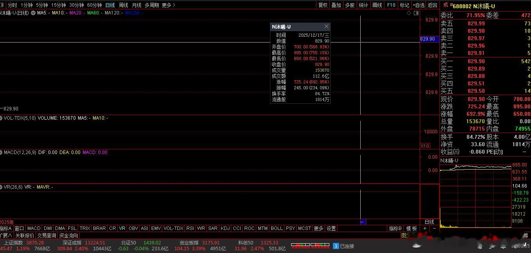Image resolution: width=531 pixels, height=253 pixels.
Task: Open indicator 设置
Action: tap(331, 228)
